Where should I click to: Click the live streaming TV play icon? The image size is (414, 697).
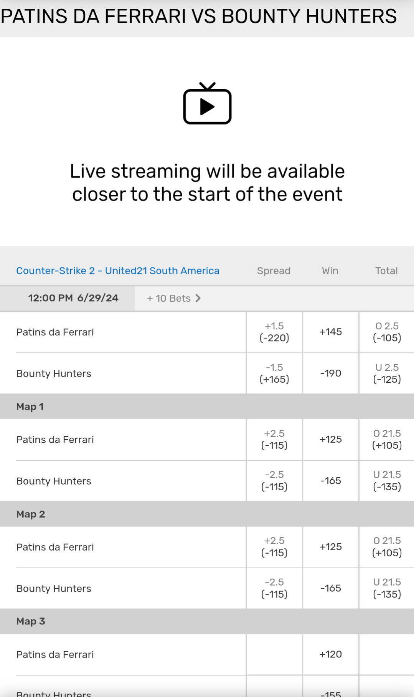click(207, 104)
